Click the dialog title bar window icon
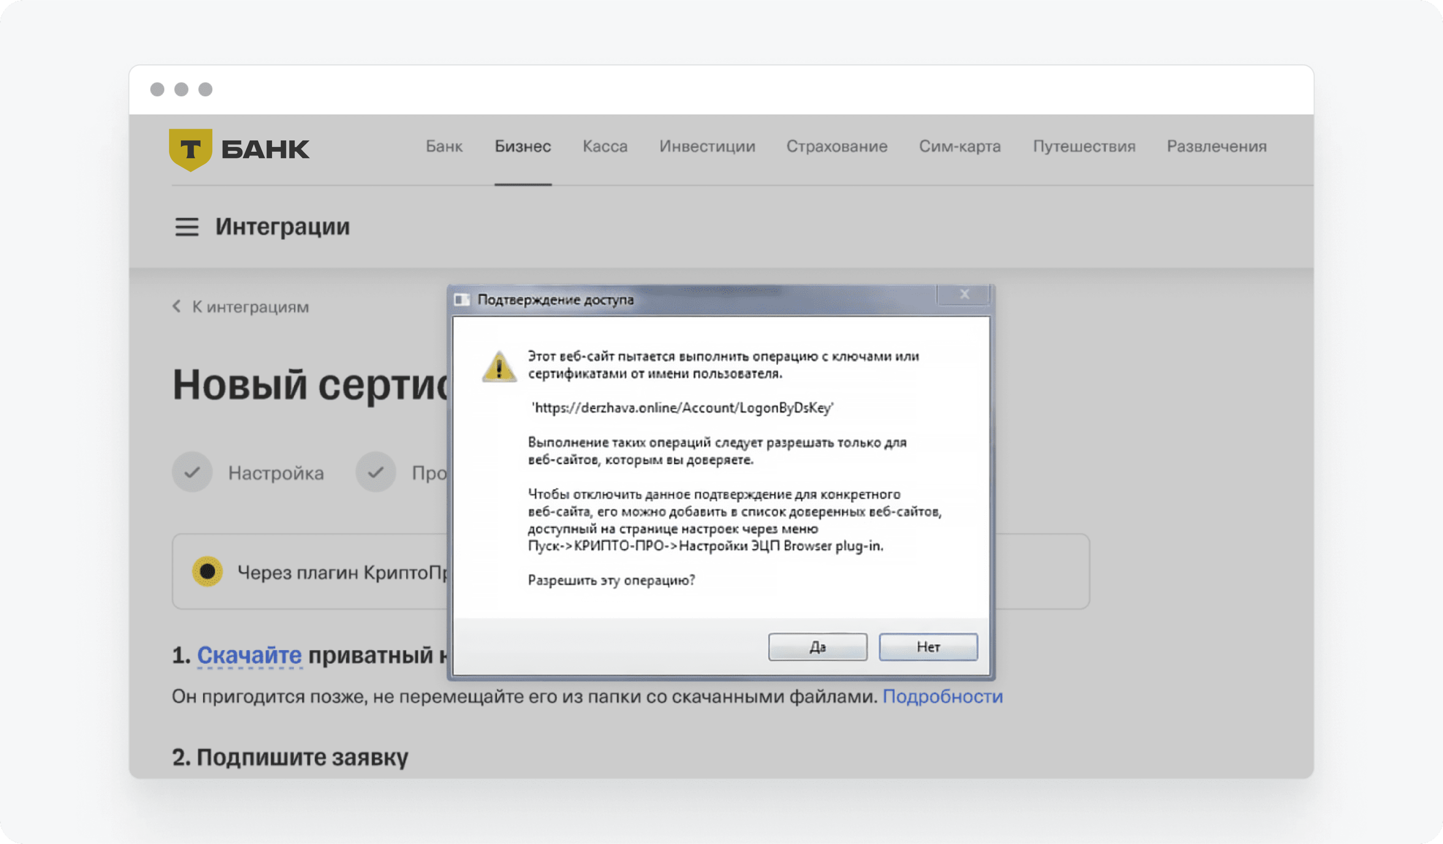The width and height of the screenshot is (1443, 844). pyautogui.click(x=462, y=300)
